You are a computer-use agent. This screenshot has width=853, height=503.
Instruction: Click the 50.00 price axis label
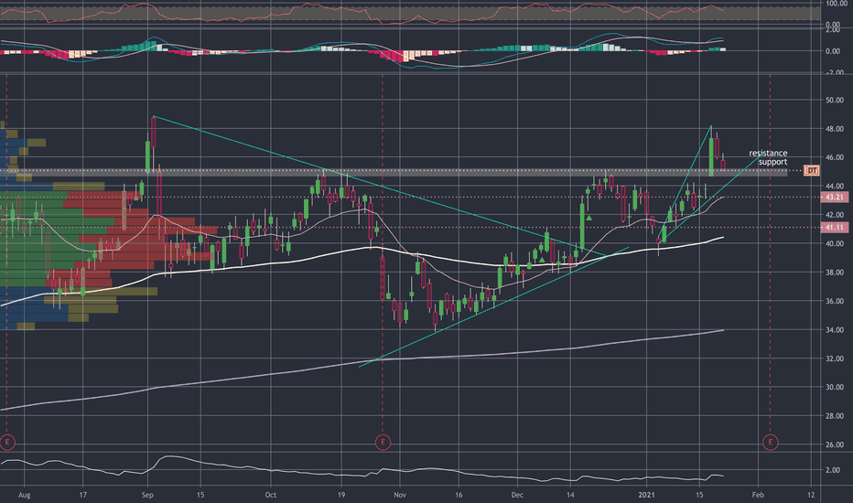(x=834, y=100)
